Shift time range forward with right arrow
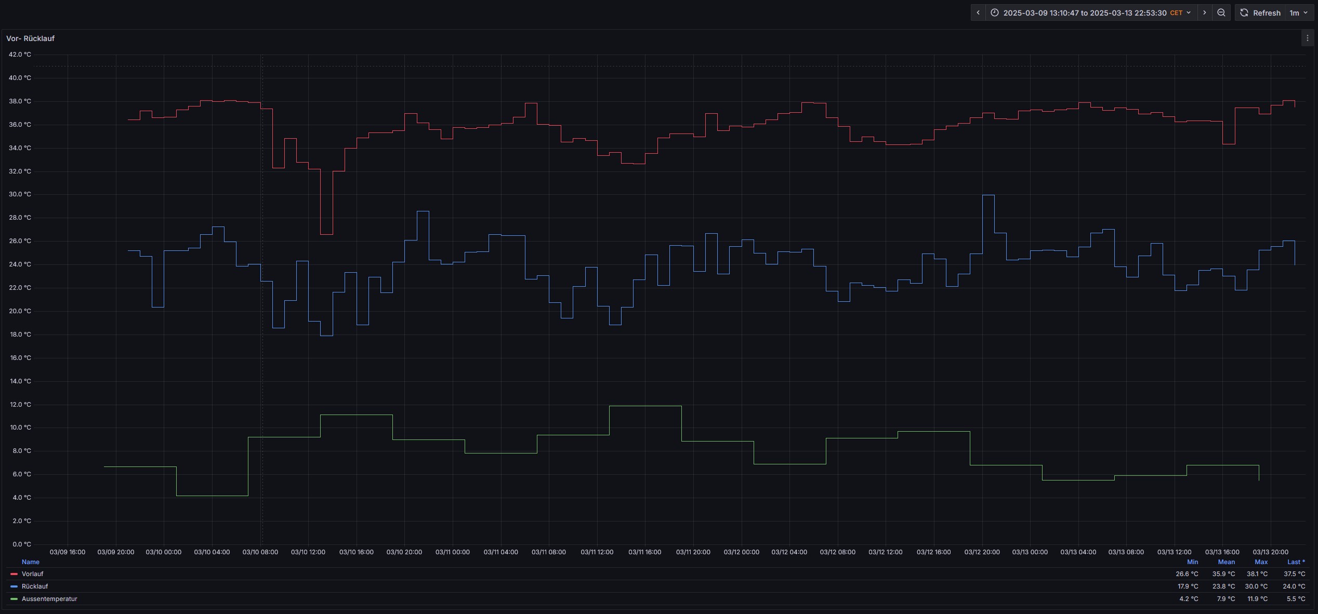 [x=1205, y=13]
